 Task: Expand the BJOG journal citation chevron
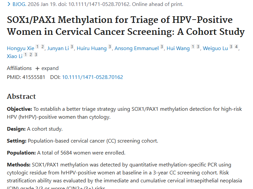coord(9,4)
